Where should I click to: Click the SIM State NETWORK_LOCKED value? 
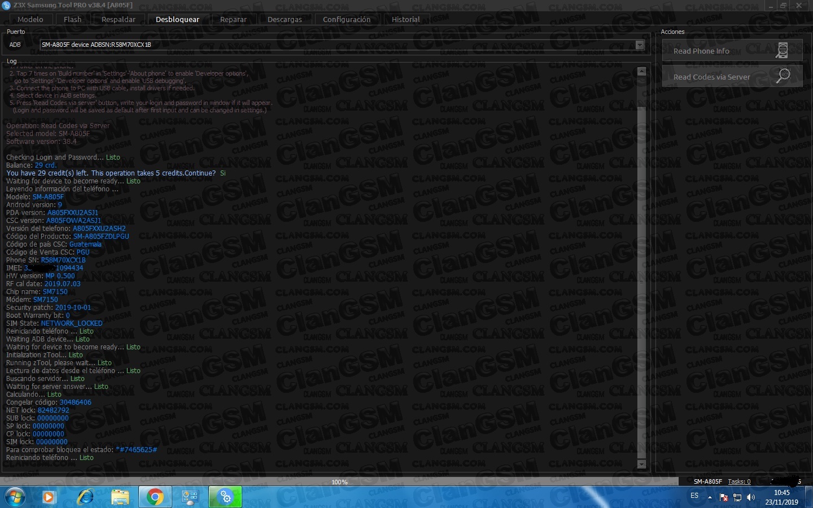pyautogui.click(x=72, y=323)
